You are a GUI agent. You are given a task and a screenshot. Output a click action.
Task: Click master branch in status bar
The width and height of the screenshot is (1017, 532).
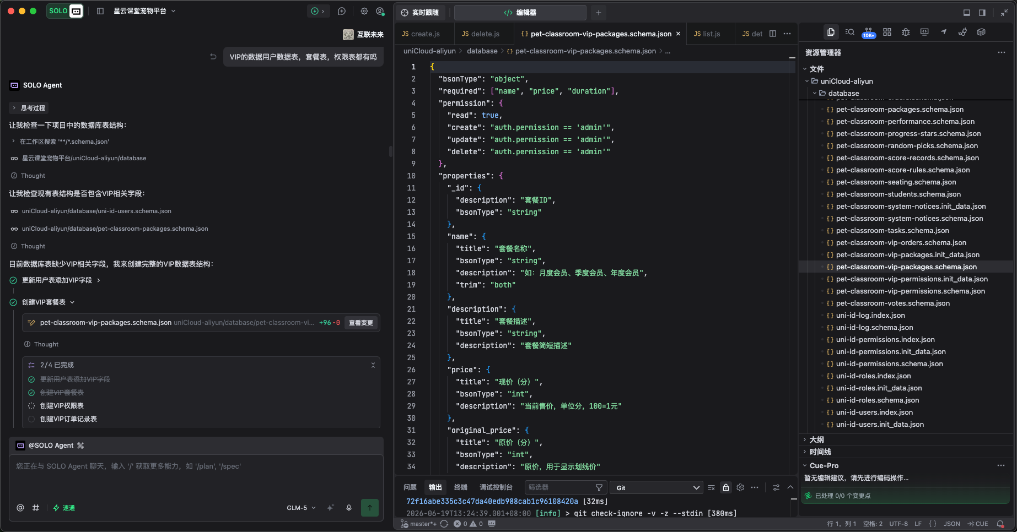point(418,524)
